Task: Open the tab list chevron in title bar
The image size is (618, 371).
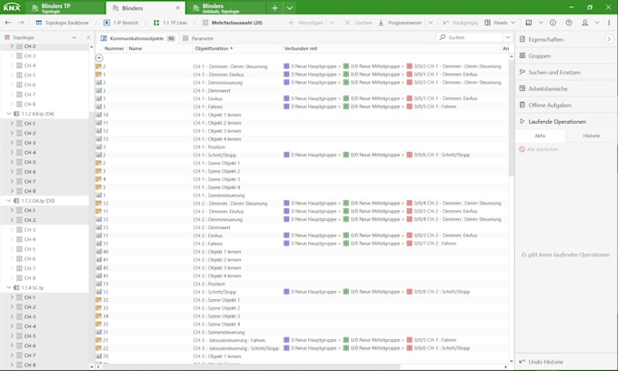Action: coord(290,8)
